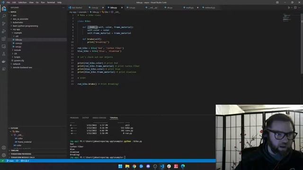
Task: Expand the network folder
Action: tap(16, 64)
